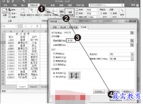Click cell A4 containing 15000
Screen dimensions: 143x104
(11, 43)
